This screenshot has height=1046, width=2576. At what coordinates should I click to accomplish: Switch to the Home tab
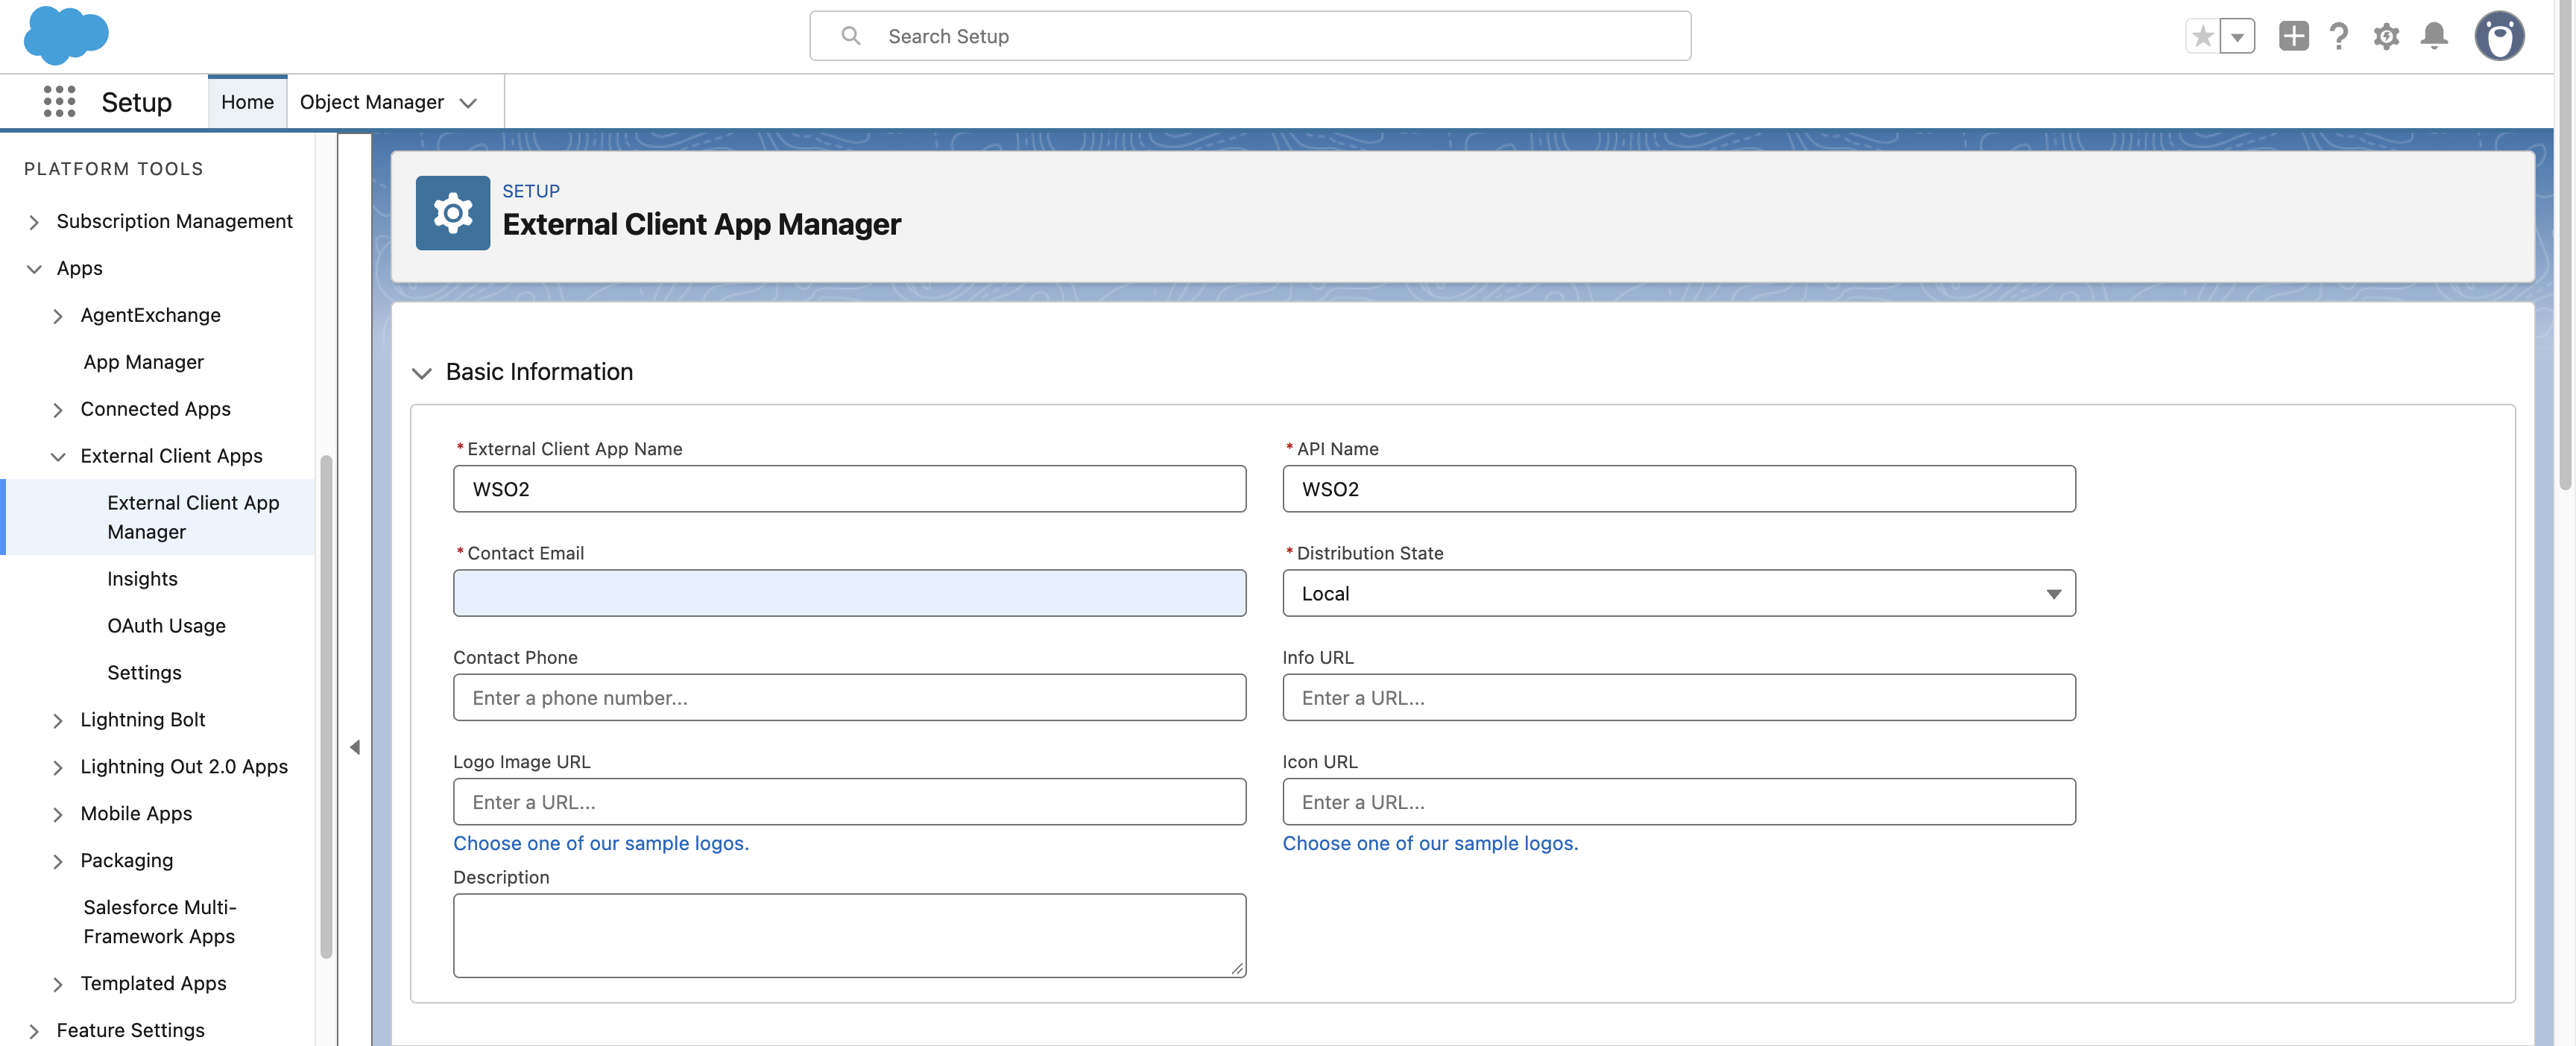(x=247, y=101)
